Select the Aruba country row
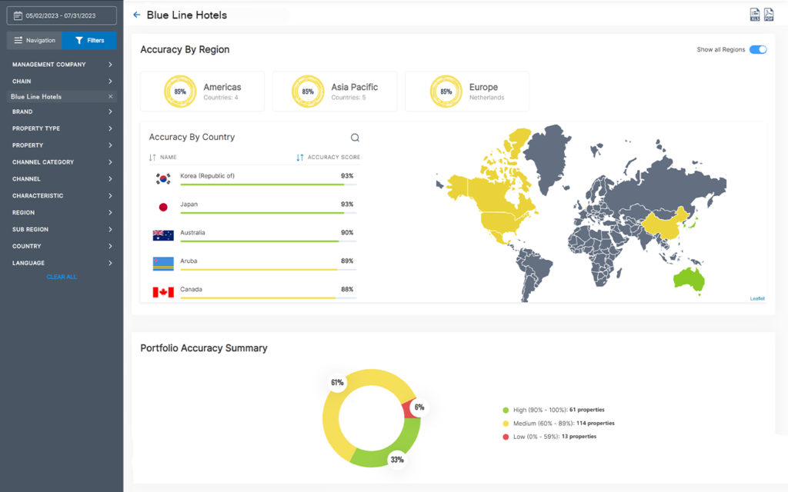 [254, 264]
